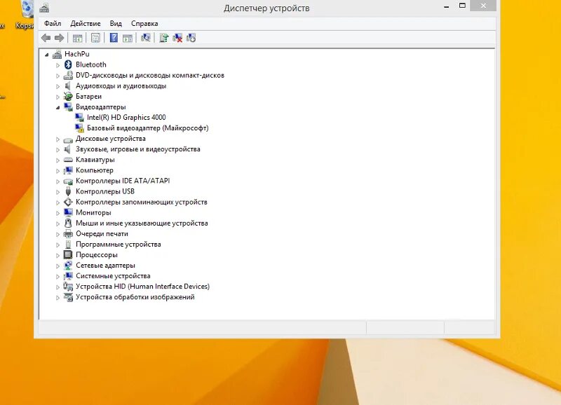This screenshot has height=405, width=561.
Task: Click the Forward arrow toolbar button
Action: click(x=59, y=38)
